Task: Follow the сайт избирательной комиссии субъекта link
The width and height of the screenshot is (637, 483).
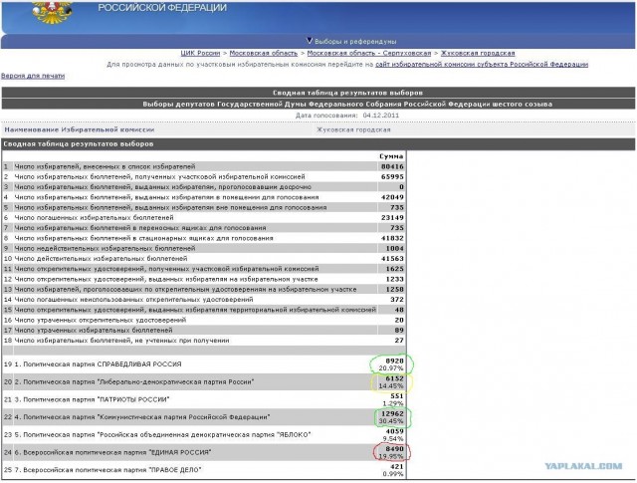Action: click(482, 65)
